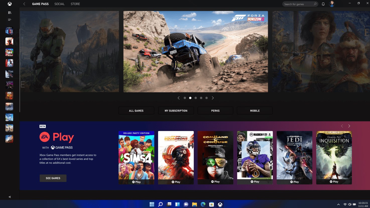Open the Star Wars Squadrons game card
The width and height of the screenshot is (370, 208).
pos(176,158)
